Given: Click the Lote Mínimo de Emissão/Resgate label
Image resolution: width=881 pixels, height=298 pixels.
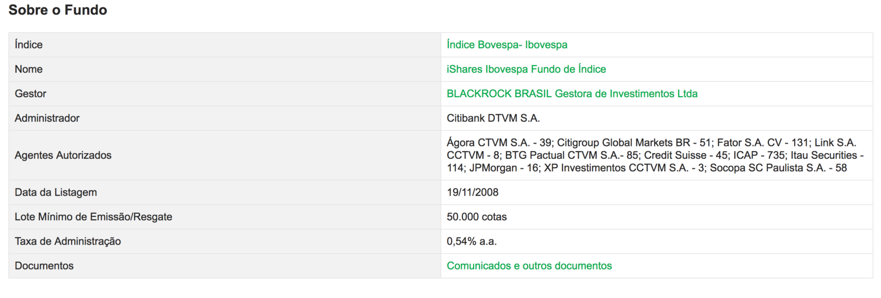Looking at the screenshot, I should coord(93,217).
